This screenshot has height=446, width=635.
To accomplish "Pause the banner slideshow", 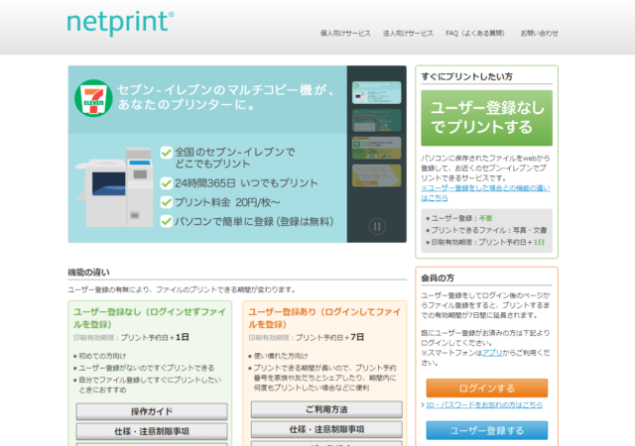I will pyautogui.click(x=377, y=226).
